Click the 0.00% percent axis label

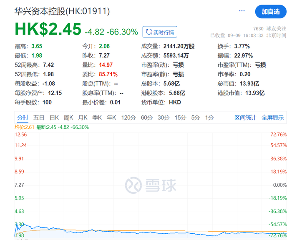(x=280, y=185)
